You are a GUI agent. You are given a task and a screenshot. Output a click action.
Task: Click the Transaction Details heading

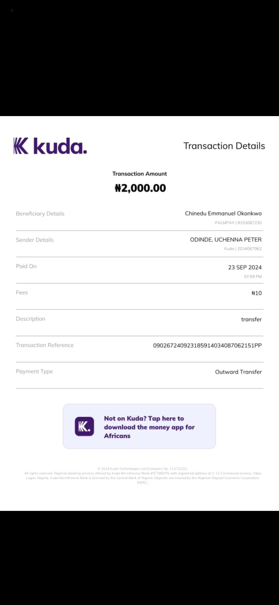(224, 146)
